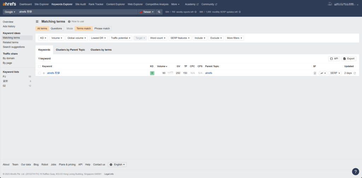
Task: Open the Lowest DR filter
Action: [98, 38]
